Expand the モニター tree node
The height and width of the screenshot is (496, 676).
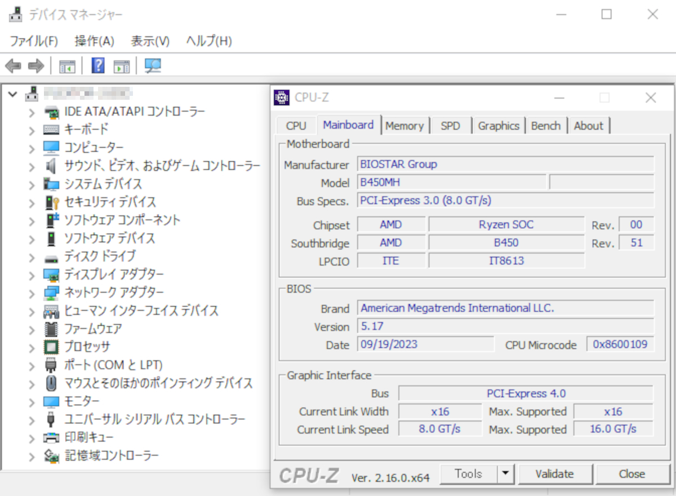[x=32, y=401]
